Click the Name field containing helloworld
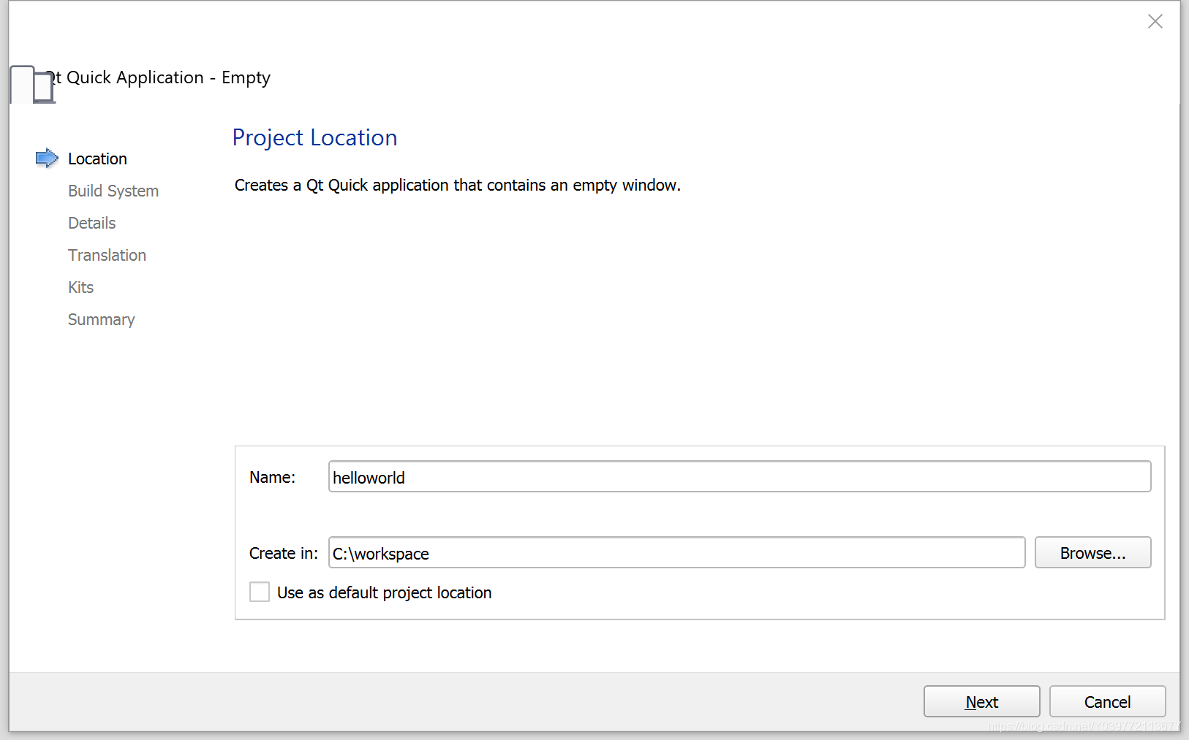 pyautogui.click(x=739, y=476)
